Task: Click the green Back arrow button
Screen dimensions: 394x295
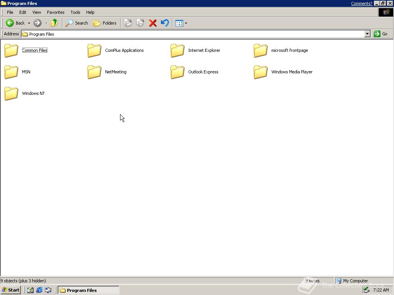Action: [x=10, y=23]
